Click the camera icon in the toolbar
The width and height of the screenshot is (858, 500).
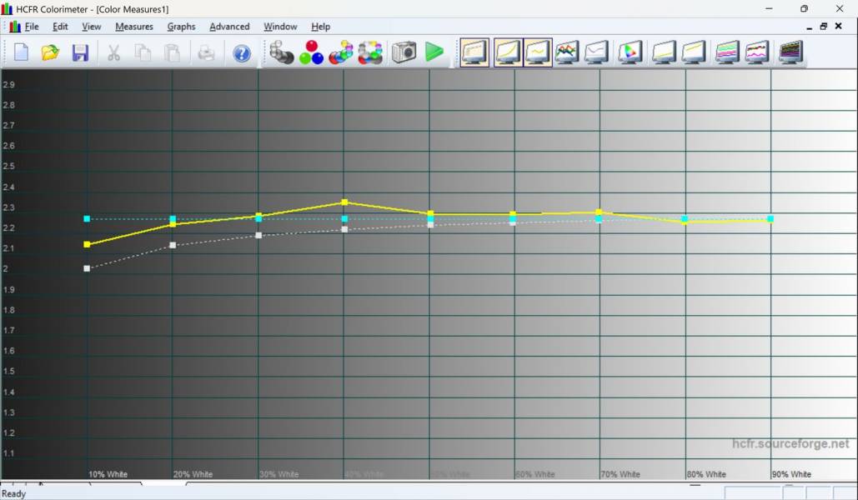click(x=404, y=52)
